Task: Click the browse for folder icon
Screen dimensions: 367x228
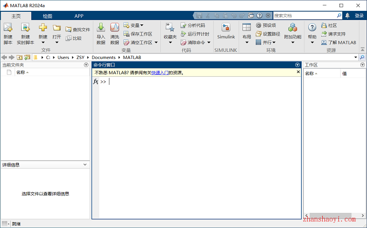Action: pos(28,57)
